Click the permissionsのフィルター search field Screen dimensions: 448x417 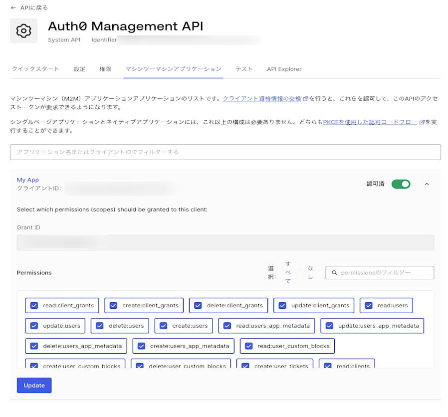point(380,272)
